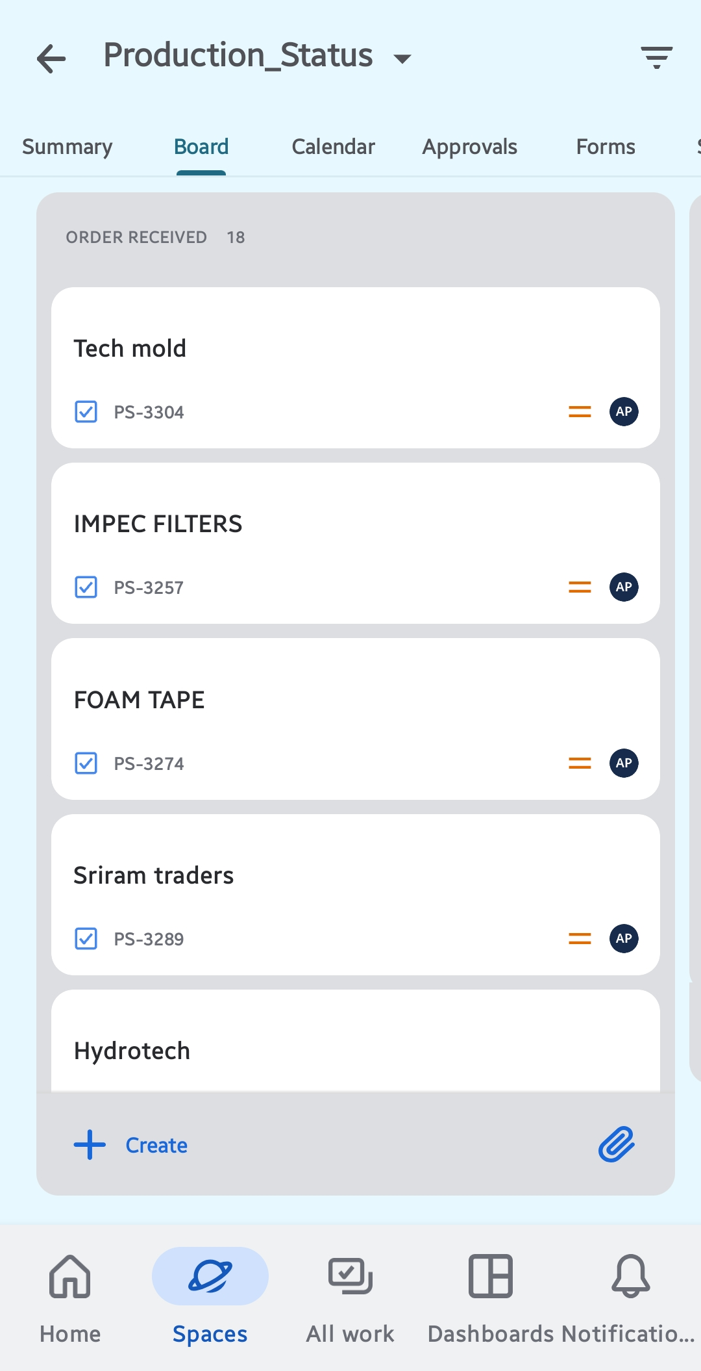The width and height of the screenshot is (701, 1371).
Task: Click the paperclip attachment icon
Action: point(616,1144)
